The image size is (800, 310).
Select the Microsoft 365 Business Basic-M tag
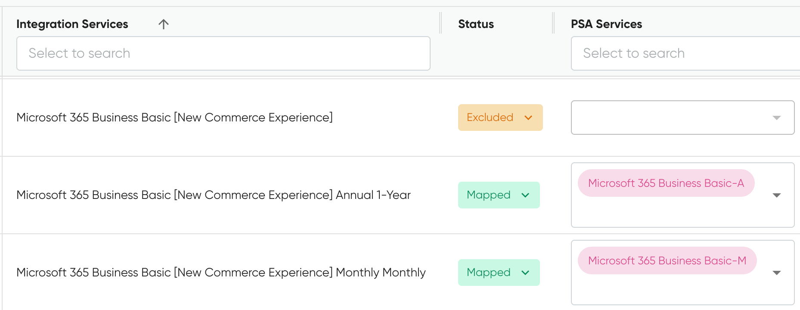coord(667,261)
